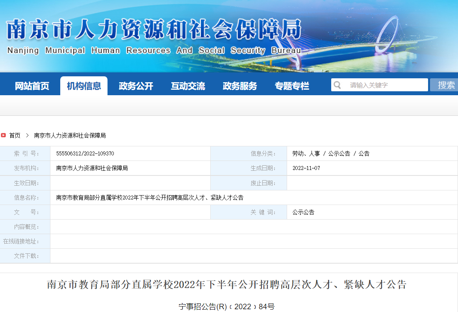Viewport: 458px width, 312px height.
Task: Click the 文号 label
Action: click(26, 212)
